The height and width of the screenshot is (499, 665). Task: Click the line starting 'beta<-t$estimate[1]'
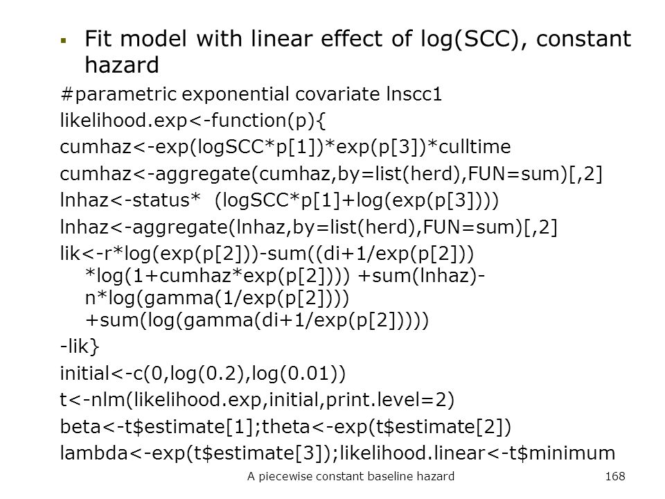coord(286,426)
